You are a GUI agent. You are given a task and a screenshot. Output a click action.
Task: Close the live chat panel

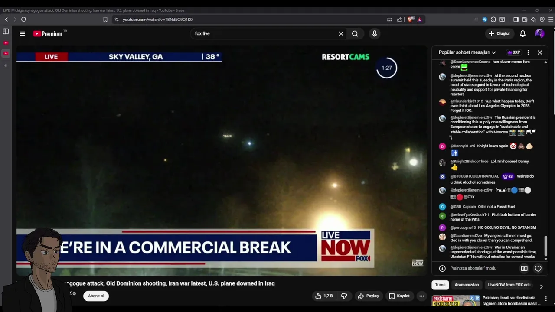(540, 52)
